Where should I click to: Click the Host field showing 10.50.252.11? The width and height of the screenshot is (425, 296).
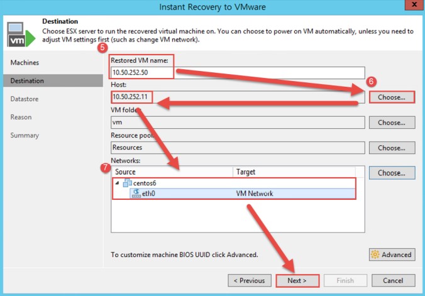click(238, 97)
